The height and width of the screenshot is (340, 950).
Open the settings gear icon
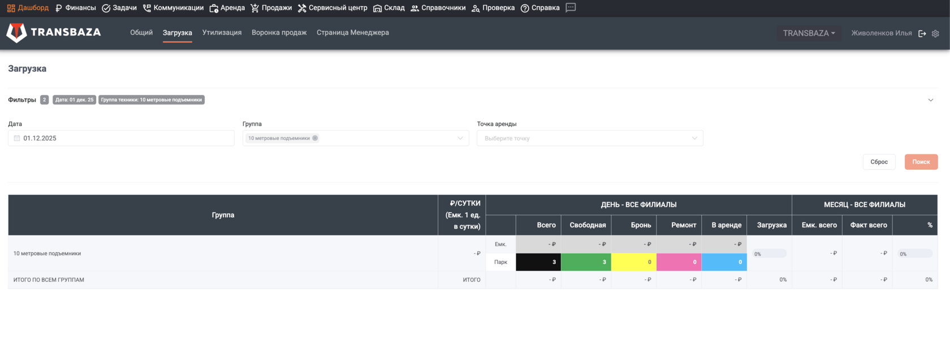(935, 33)
